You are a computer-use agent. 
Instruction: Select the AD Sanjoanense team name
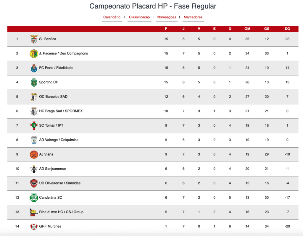click(52, 169)
